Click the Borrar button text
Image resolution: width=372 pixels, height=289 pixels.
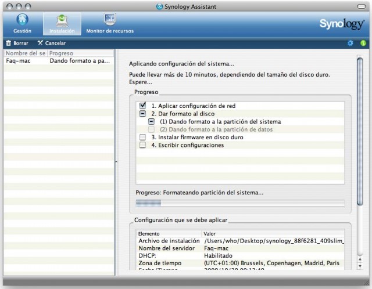point(21,43)
